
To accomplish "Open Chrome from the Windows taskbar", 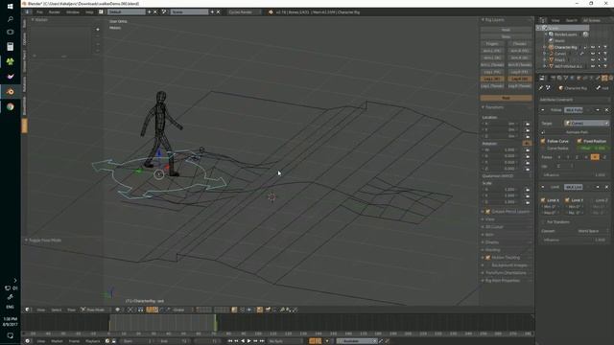I will point(11,106).
